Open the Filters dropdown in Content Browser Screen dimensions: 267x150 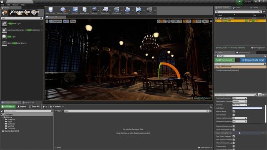(x=59, y=111)
